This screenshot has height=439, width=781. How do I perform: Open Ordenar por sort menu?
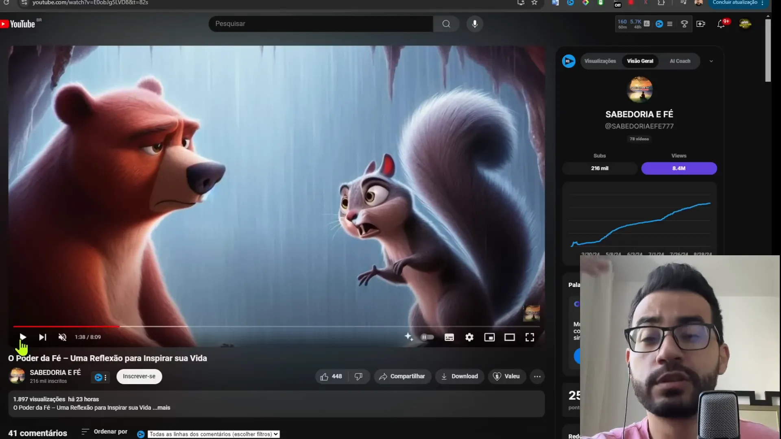[x=105, y=432]
